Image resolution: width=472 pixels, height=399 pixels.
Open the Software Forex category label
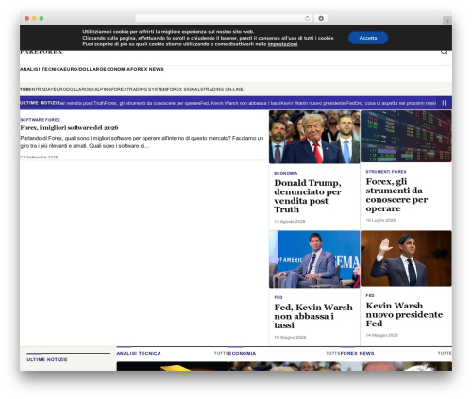pyautogui.click(x=41, y=120)
